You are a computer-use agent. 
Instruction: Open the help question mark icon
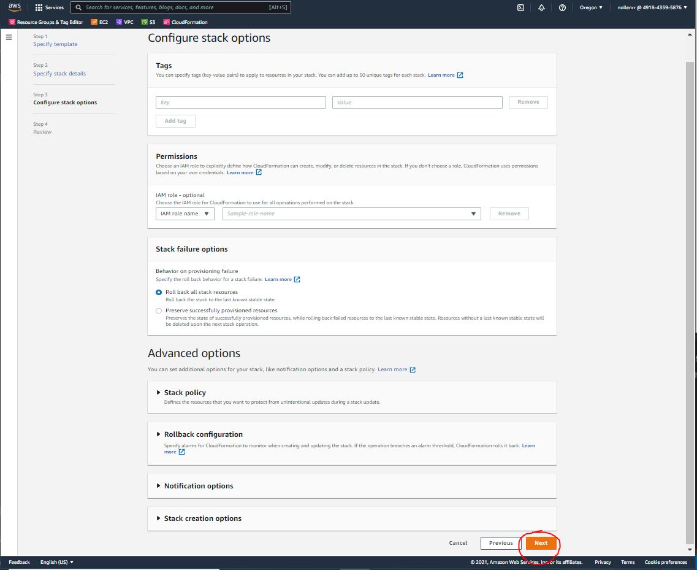562,7
